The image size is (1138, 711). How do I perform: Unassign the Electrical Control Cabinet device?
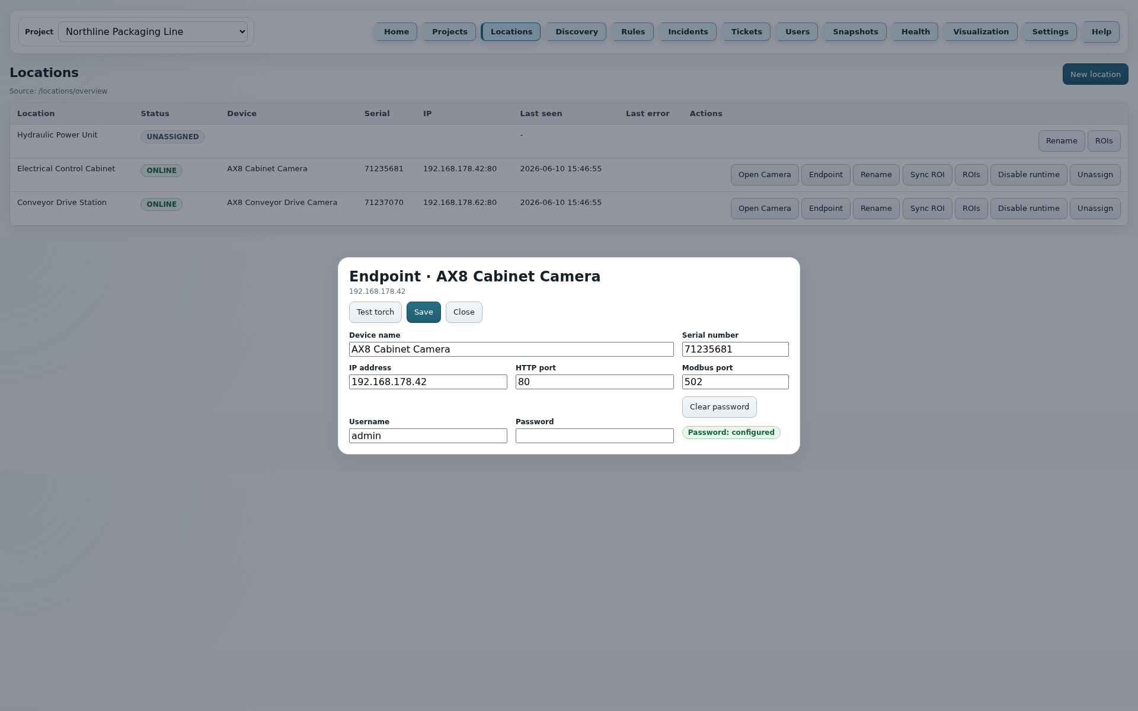point(1095,175)
